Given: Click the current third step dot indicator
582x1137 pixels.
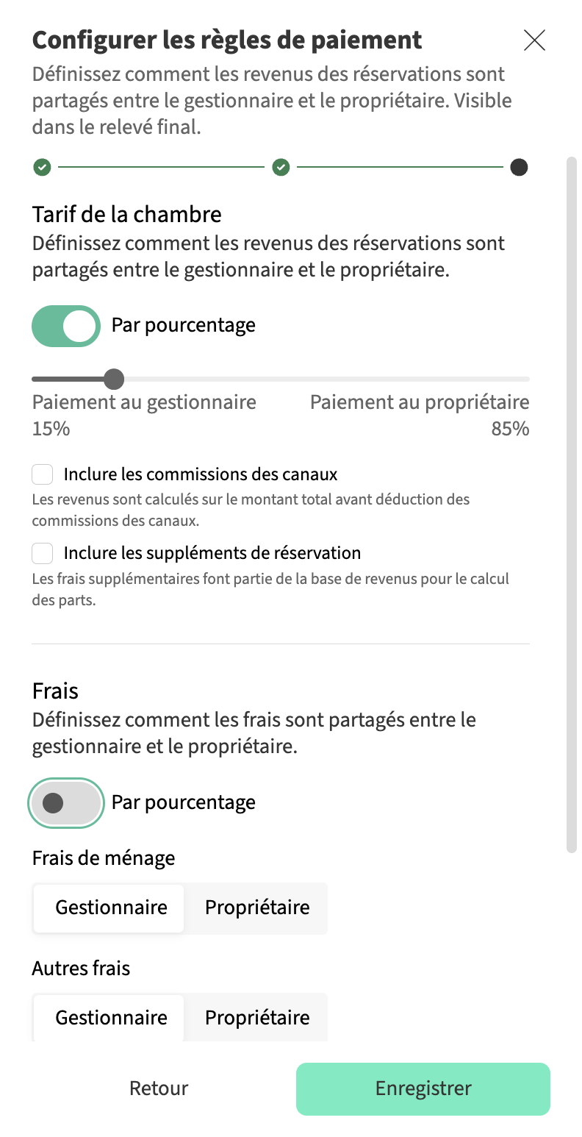Looking at the screenshot, I should coord(519,168).
